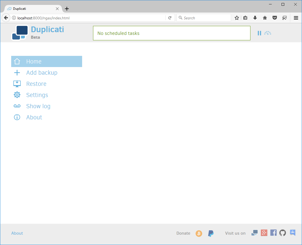Click the plus icon for Add backup
This screenshot has height=245, width=302.
pyautogui.click(x=17, y=72)
